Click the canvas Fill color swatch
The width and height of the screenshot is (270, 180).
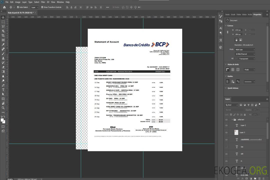click(236, 59)
